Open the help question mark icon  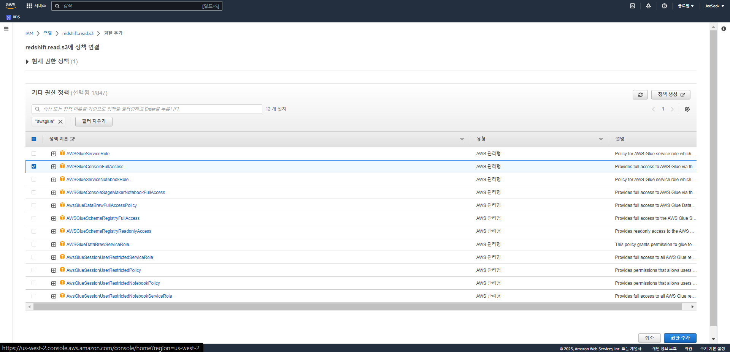point(664,6)
